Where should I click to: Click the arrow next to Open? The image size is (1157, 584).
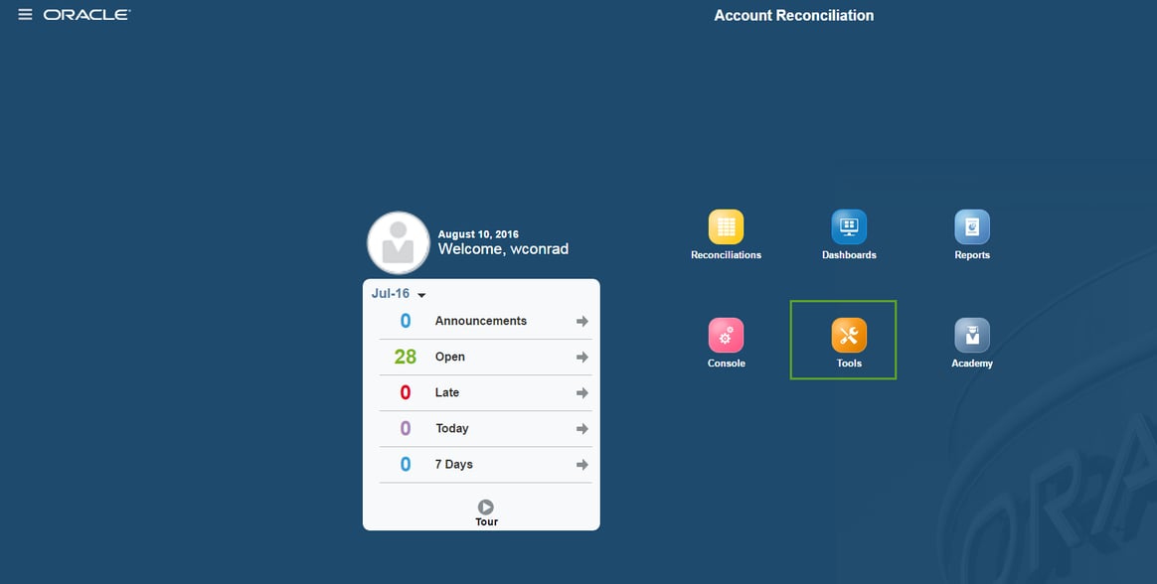582,357
